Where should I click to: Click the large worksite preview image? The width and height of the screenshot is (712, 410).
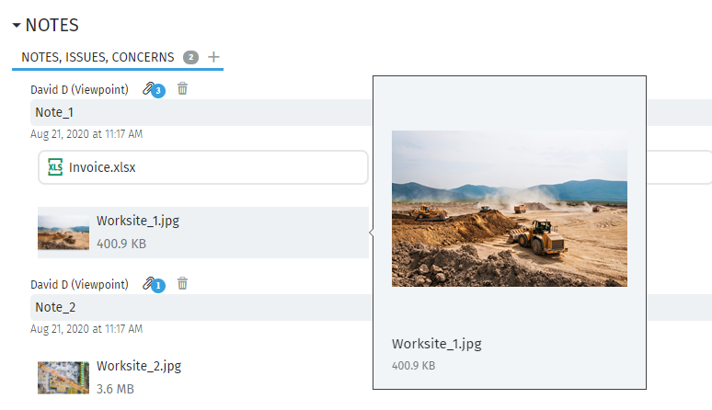510,209
